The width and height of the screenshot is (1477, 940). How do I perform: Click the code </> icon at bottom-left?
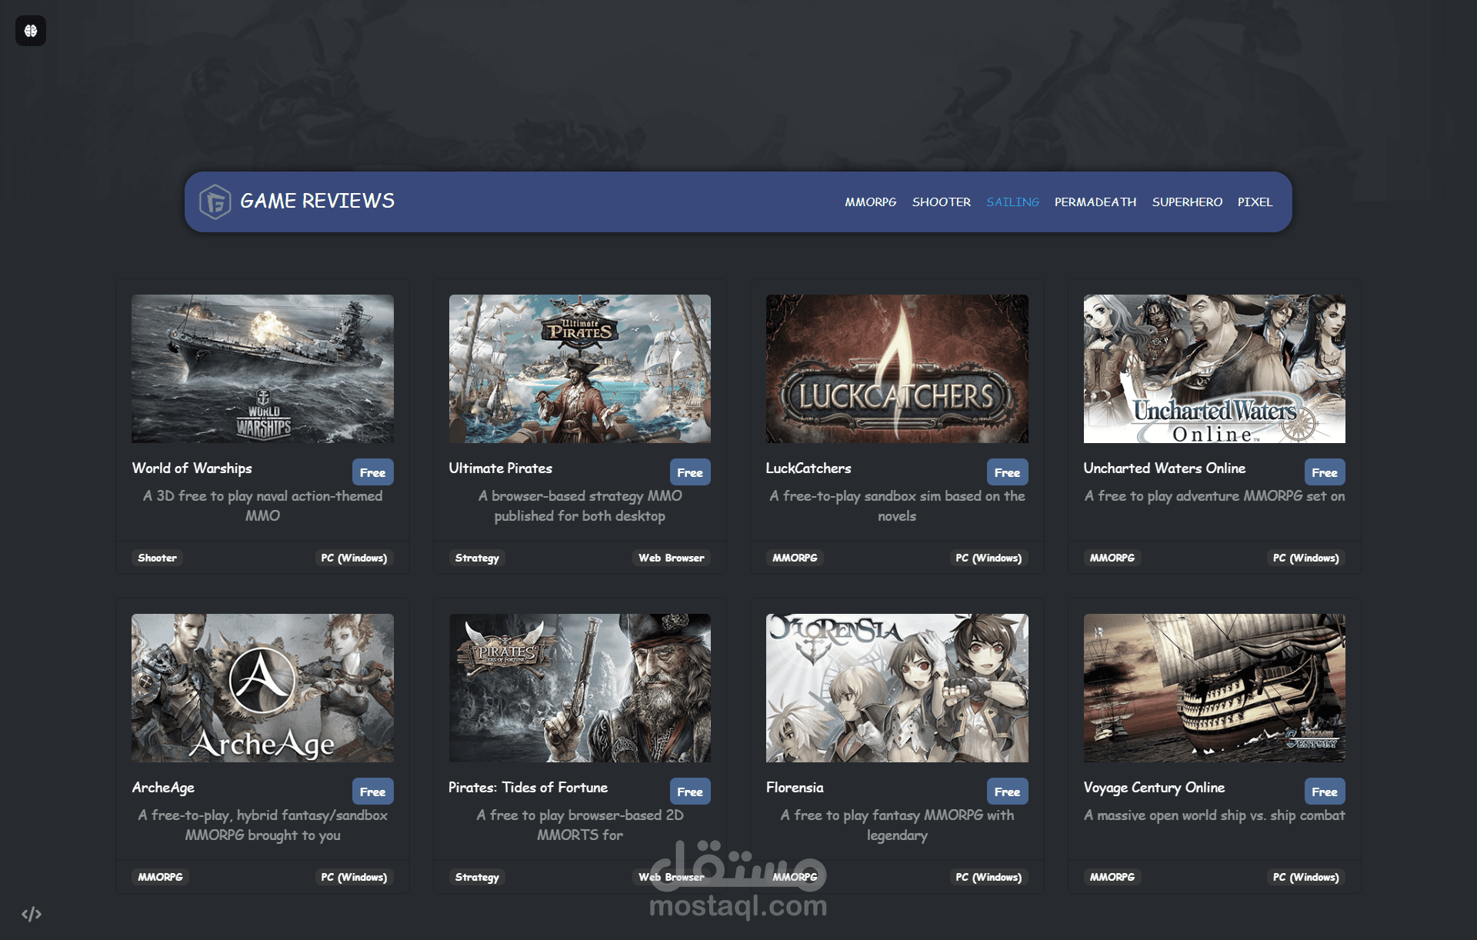pyautogui.click(x=32, y=915)
